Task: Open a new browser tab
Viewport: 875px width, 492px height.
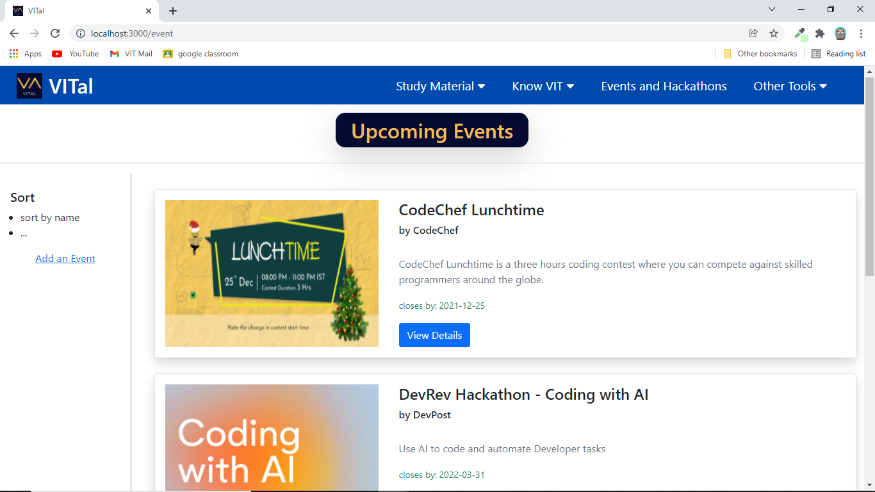Action: click(x=173, y=11)
